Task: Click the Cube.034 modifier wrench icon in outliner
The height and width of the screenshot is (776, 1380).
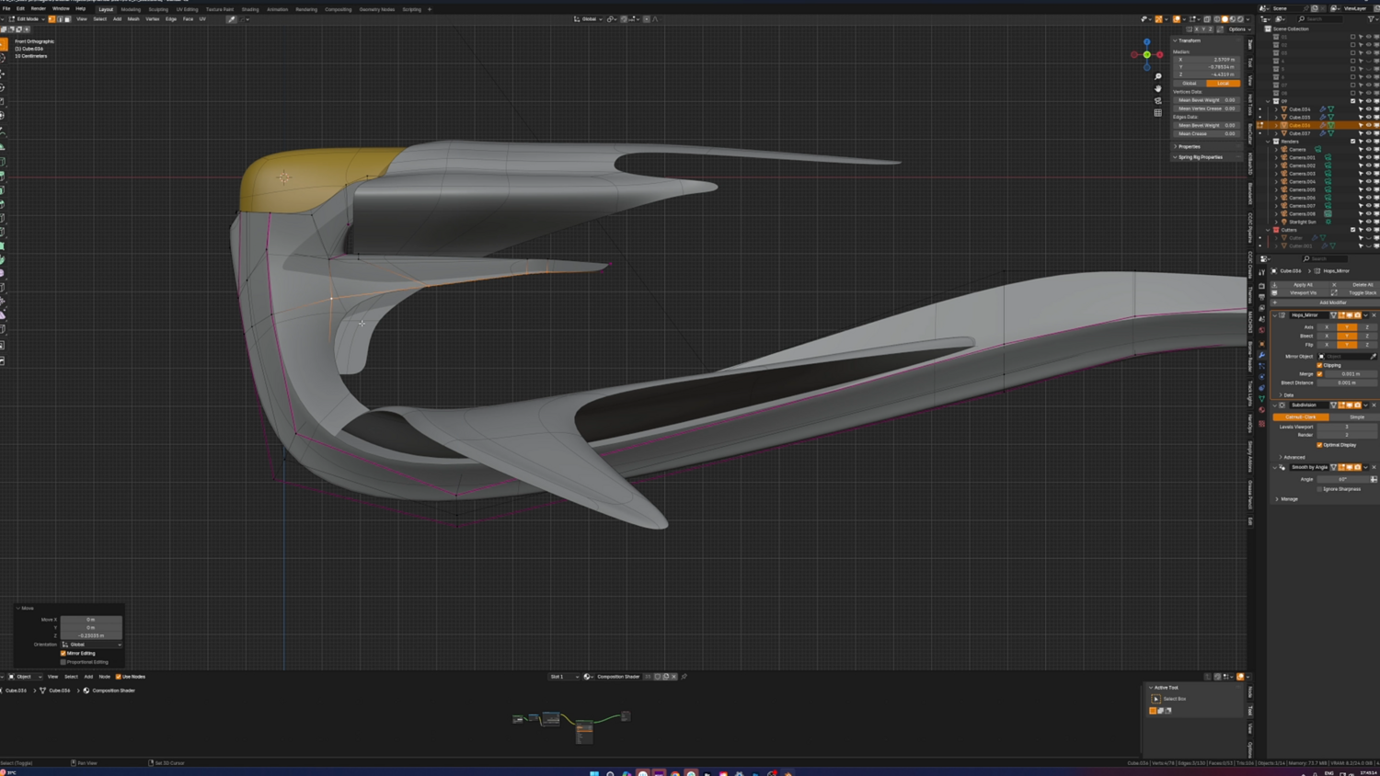Action: point(1323,109)
